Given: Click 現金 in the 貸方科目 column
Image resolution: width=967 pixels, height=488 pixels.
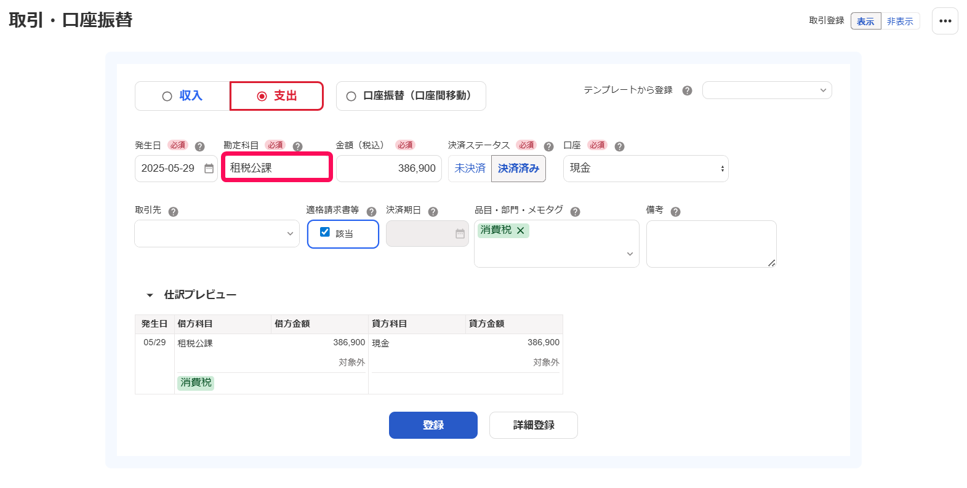Looking at the screenshot, I should point(380,343).
